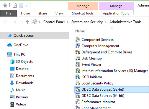Click the Videos film icon
The width and height of the screenshot is (149, 109).
[12, 104]
